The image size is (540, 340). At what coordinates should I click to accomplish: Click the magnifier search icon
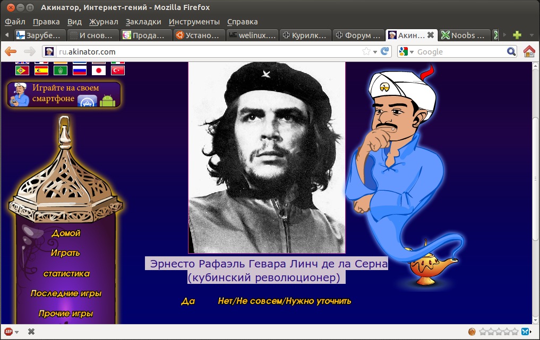(x=511, y=51)
